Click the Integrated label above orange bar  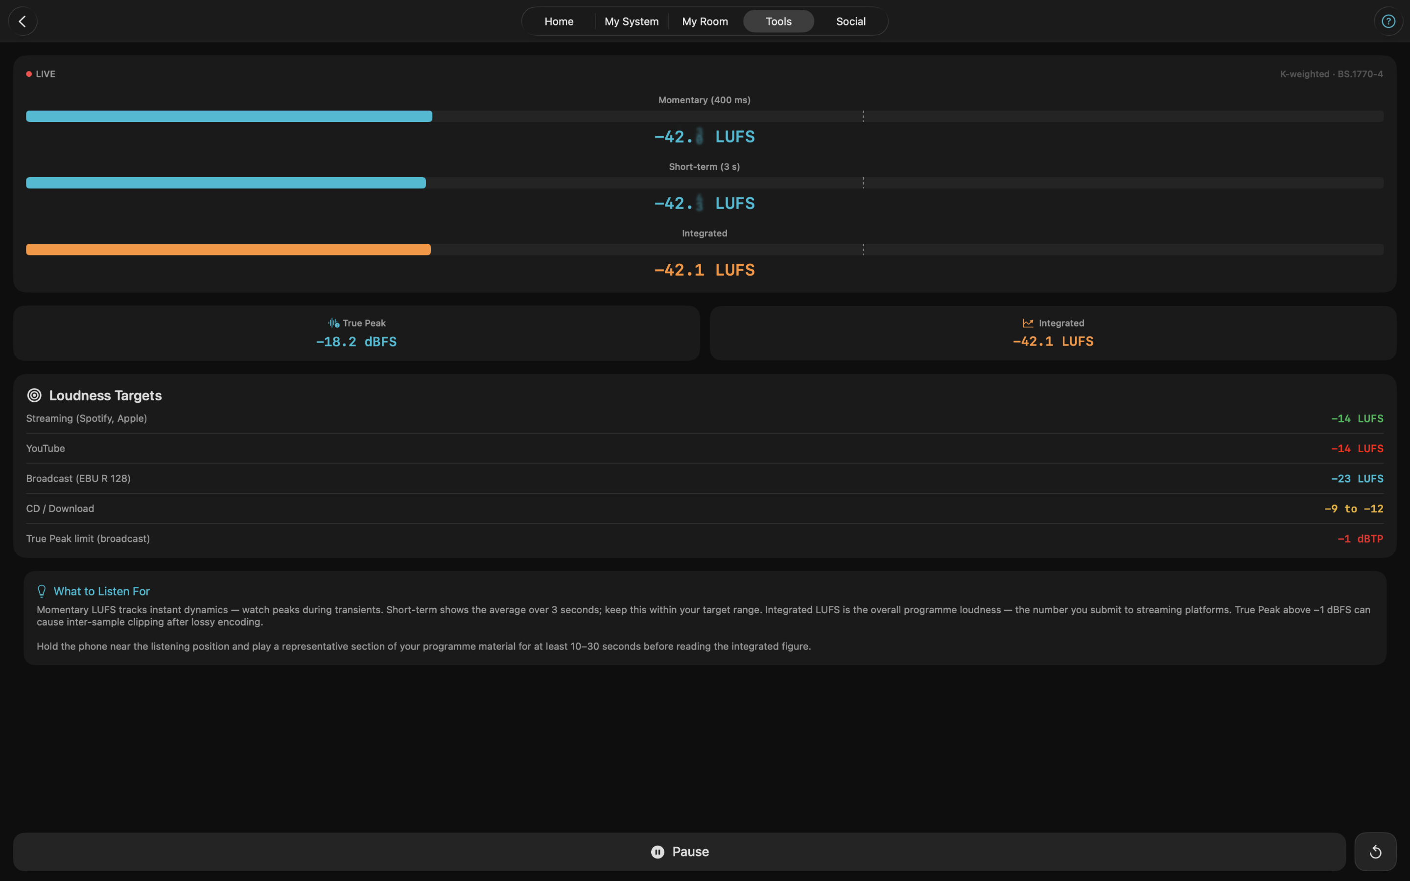tap(705, 233)
